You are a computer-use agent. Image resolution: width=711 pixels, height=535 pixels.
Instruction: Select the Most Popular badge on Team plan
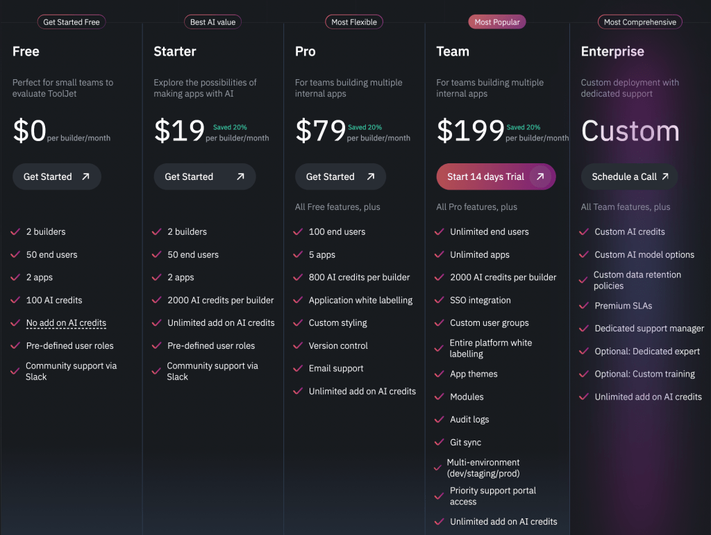[x=496, y=22]
